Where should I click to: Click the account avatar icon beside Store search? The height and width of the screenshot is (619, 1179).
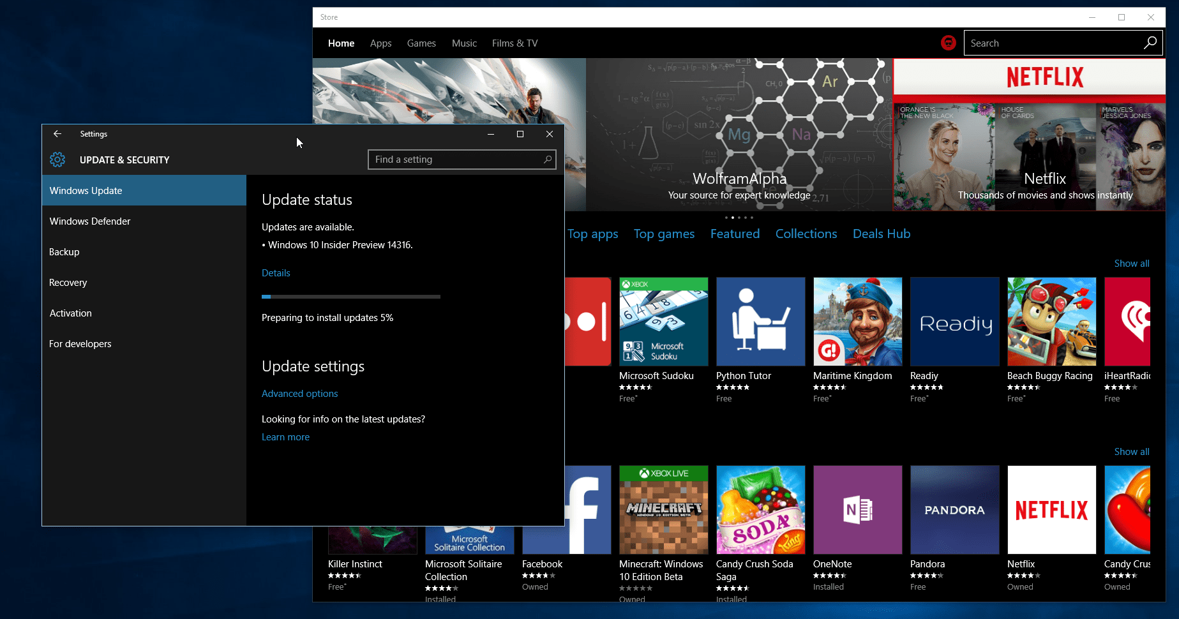(949, 43)
